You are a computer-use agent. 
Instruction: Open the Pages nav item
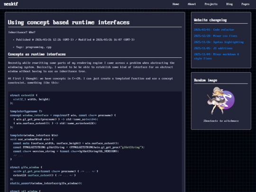[246, 4]
